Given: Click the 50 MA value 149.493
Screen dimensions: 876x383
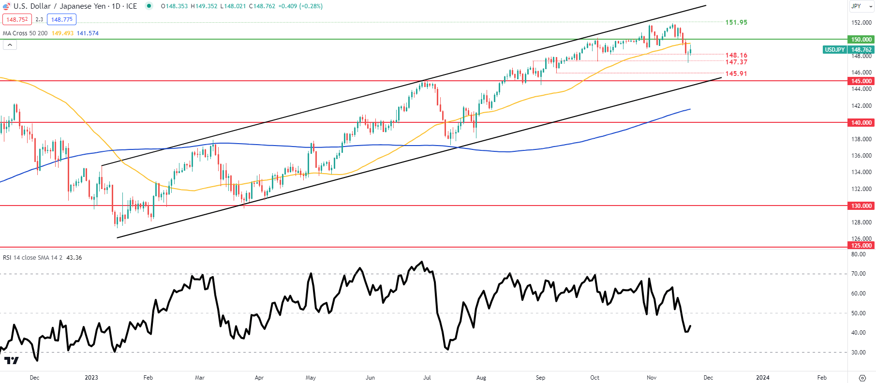Looking at the screenshot, I should pyautogui.click(x=62, y=33).
